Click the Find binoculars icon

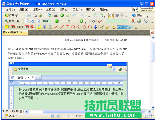[x=94, y=21]
